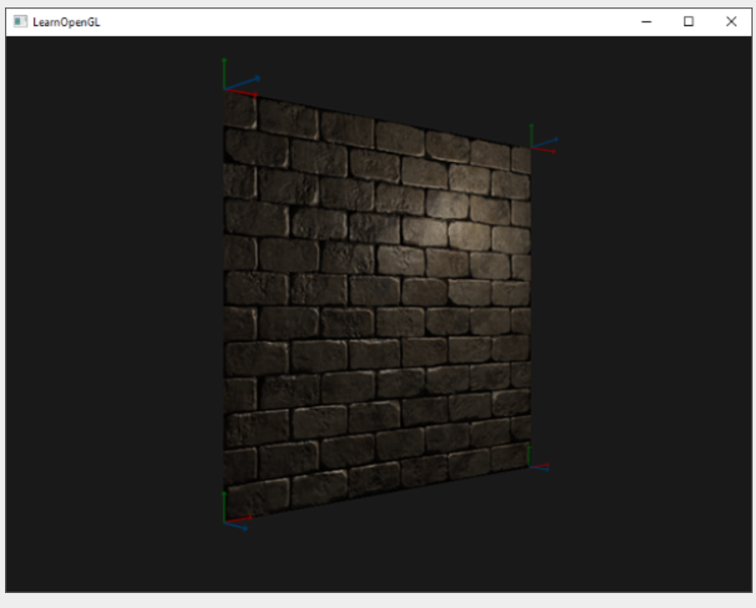
Task: Click the green up-arrow of the top-left gizmo
Action: (x=224, y=61)
